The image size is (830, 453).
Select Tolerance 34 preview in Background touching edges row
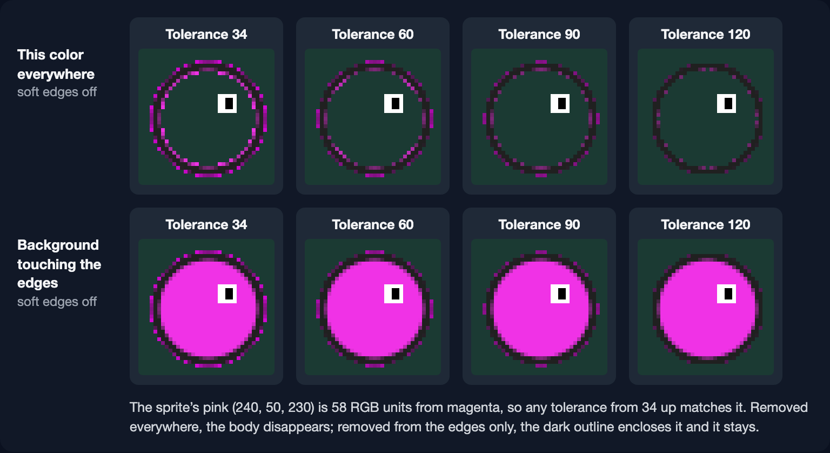(x=206, y=307)
